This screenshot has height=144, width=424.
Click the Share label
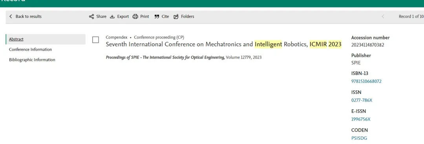[x=101, y=16]
